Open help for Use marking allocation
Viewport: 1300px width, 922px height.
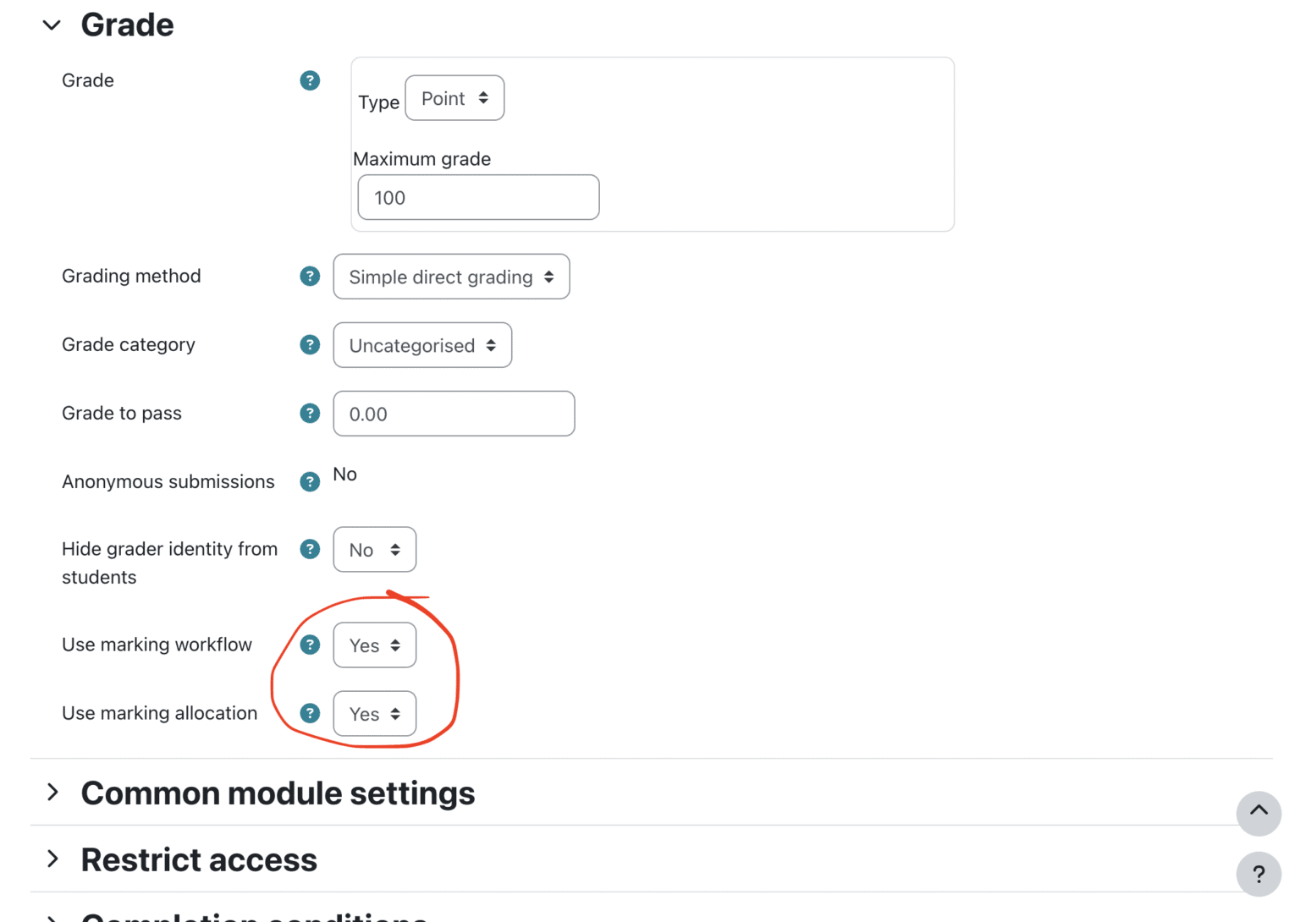(x=310, y=713)
